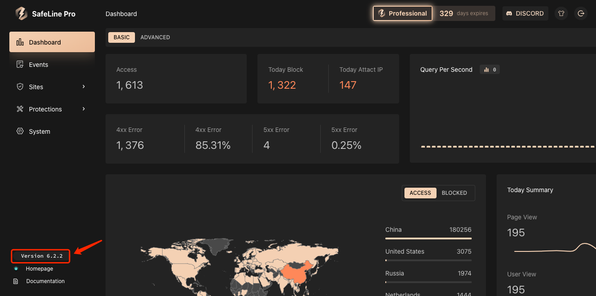Open the Homepage link

pyautogui.click(x=39, y=269)
